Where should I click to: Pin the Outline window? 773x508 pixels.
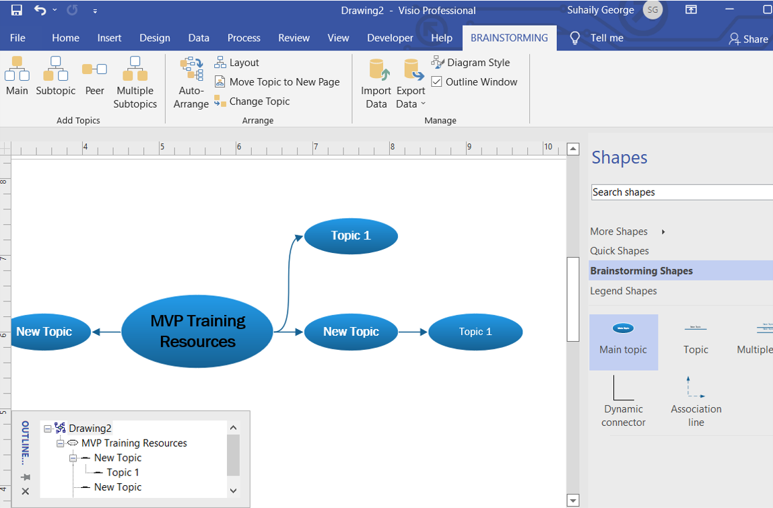pyautogui.click(x=26, y=477)
